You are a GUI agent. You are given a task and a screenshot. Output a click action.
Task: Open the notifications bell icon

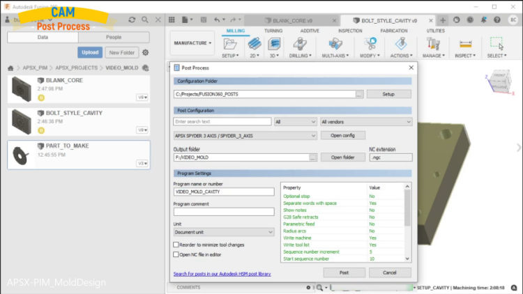pyautogui.click(x=484, y=20)
